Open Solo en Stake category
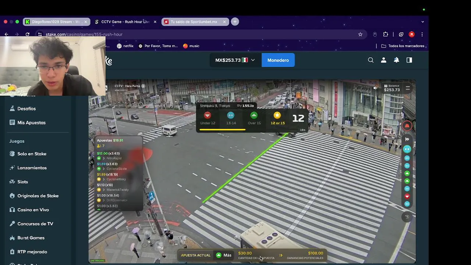The height and width of the screenshot is (265, 471). click(32, 154)
